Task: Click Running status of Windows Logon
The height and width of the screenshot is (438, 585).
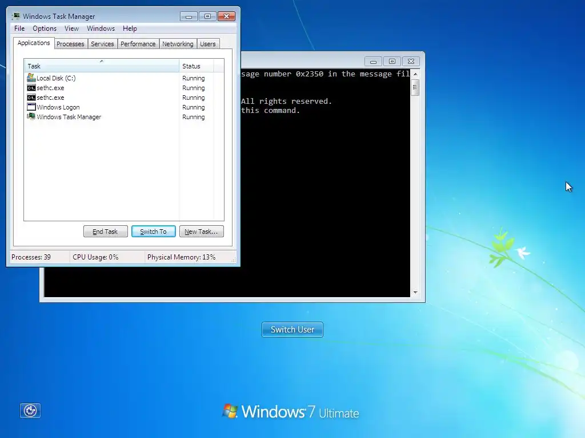Action: point(193,107)
